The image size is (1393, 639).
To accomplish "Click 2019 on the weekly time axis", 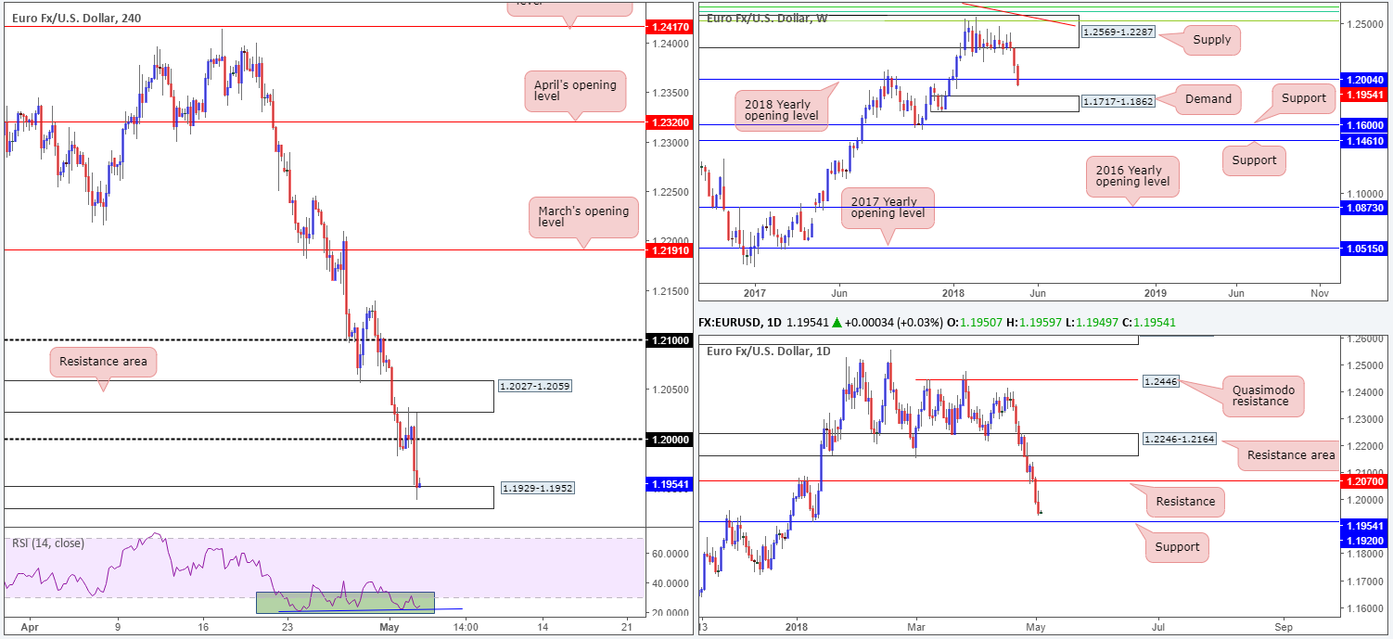I will tap(1156, 293).
